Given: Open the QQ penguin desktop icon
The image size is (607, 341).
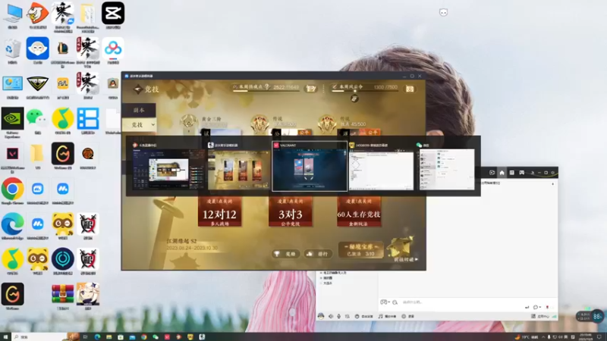Looking at the screenshot, I should (112, 83).
